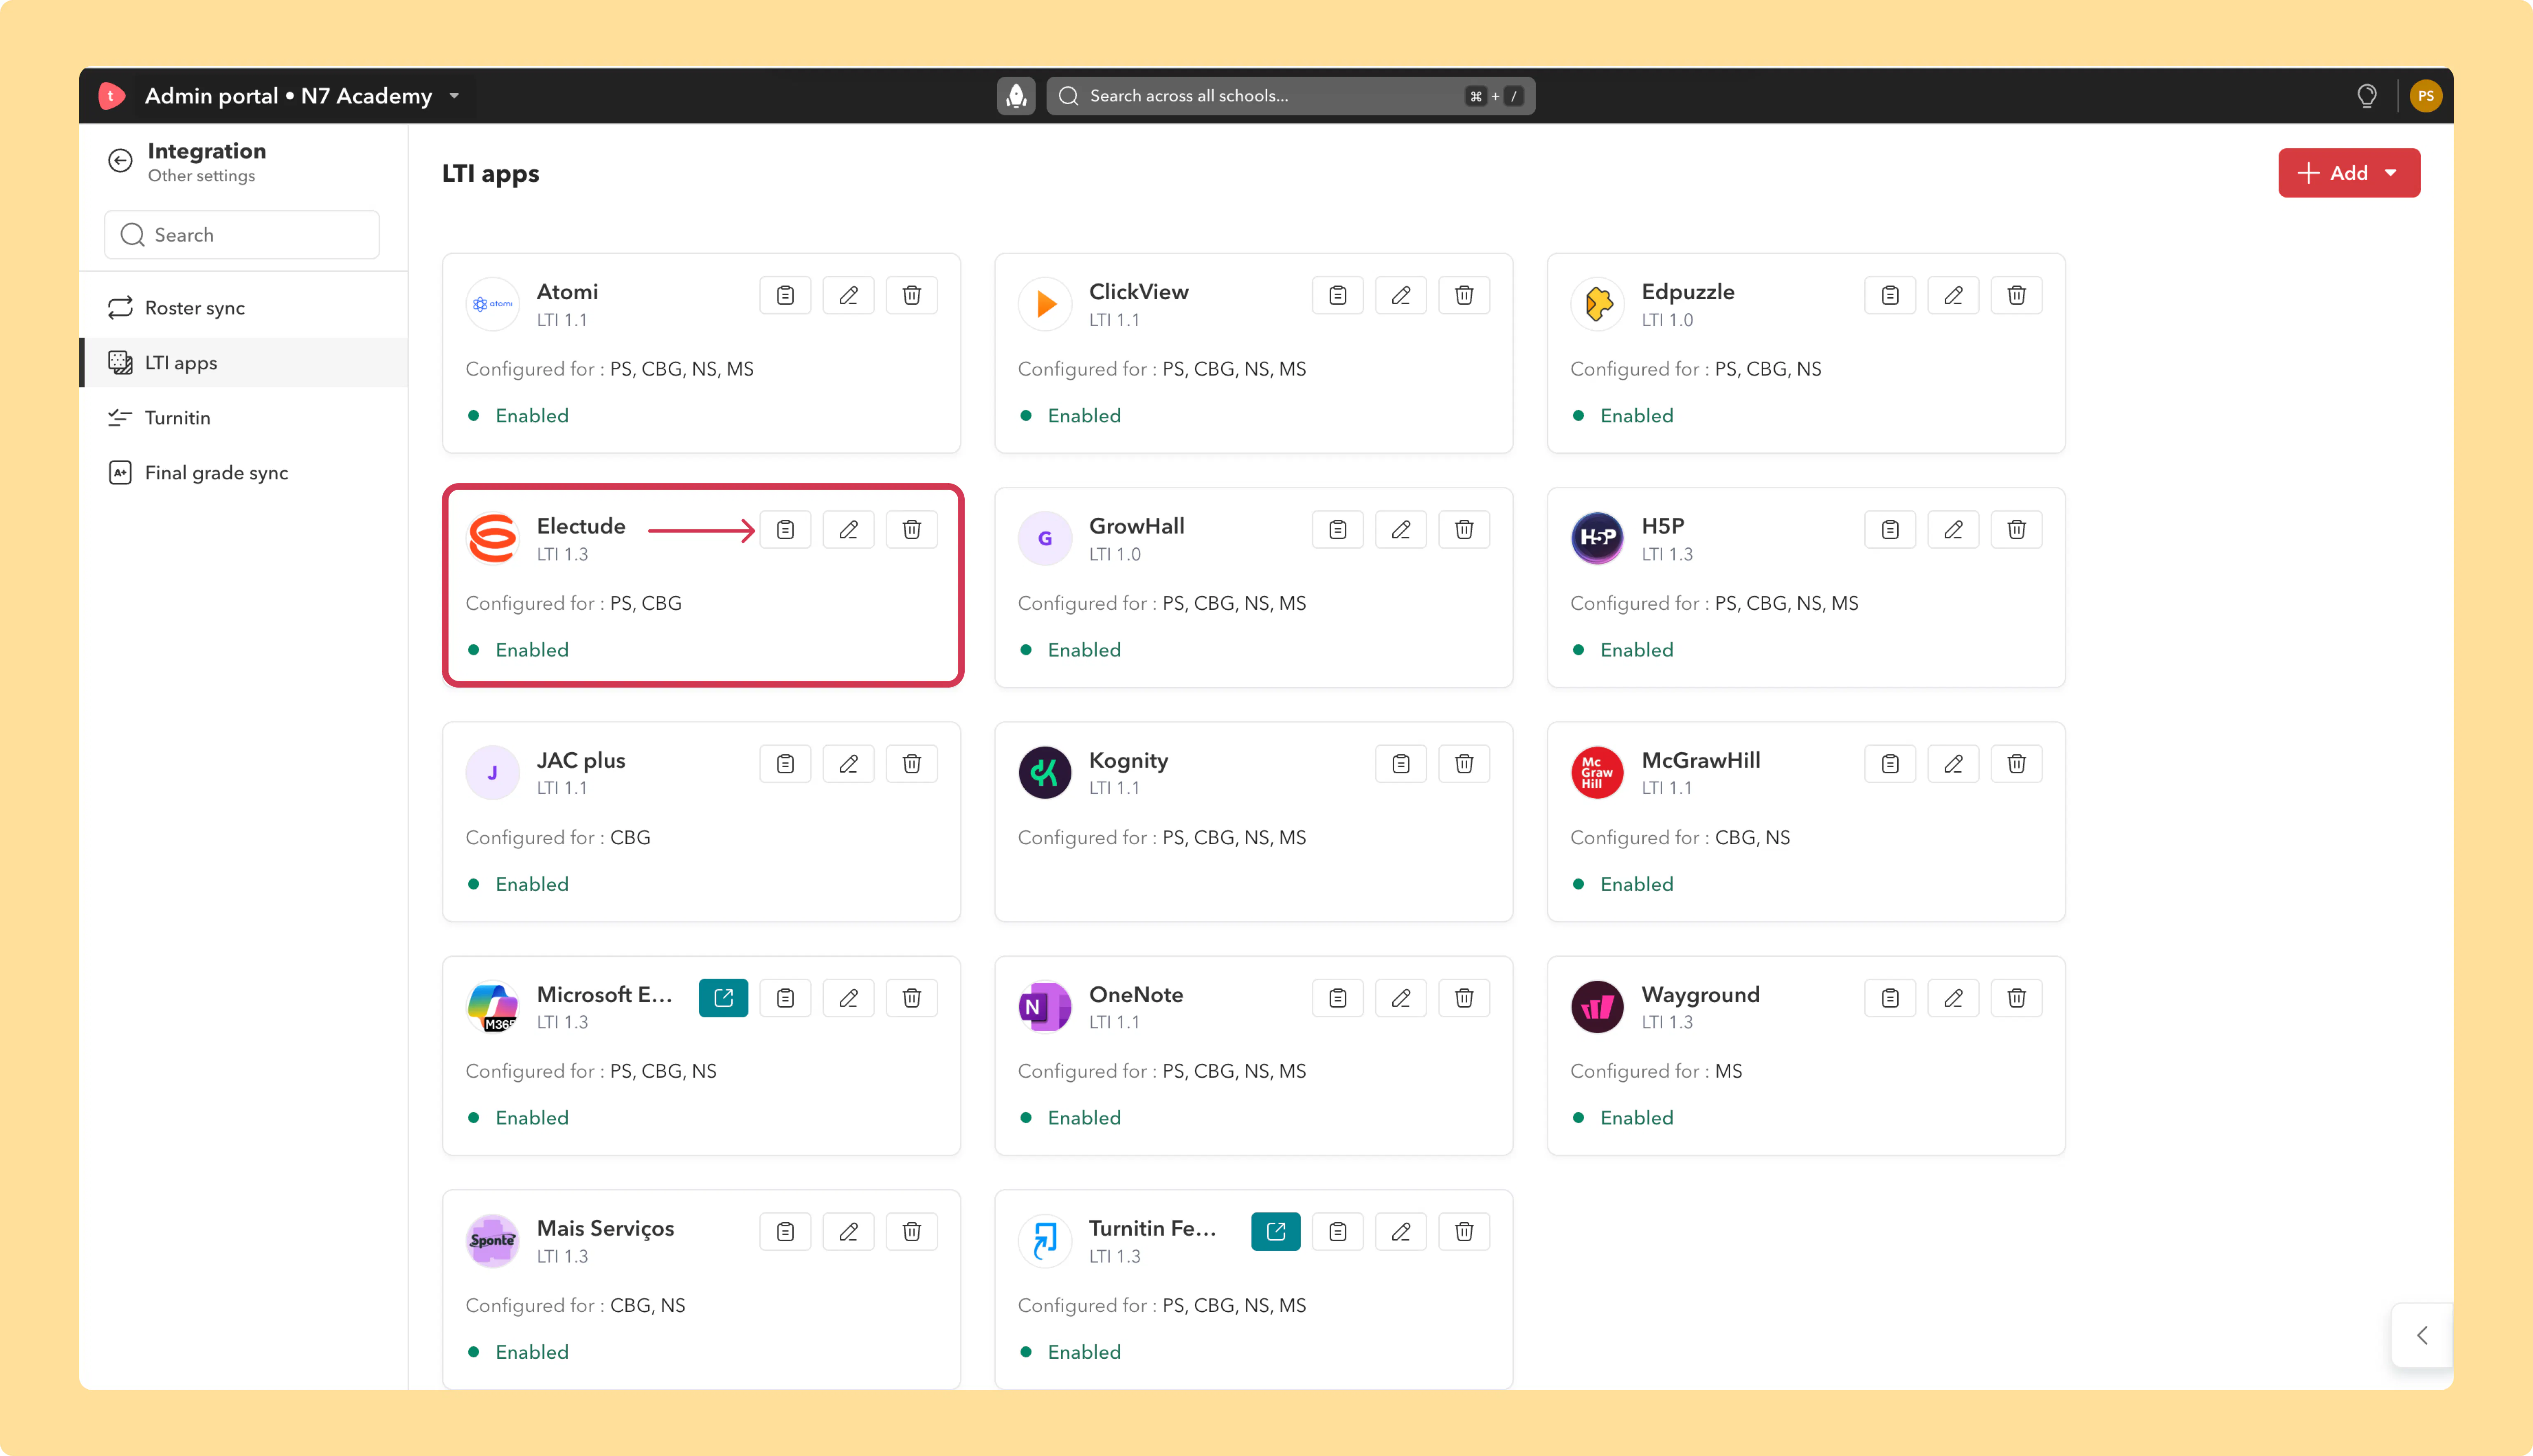Open the N7 Academy school switcher dropdown

click(x=454, y=96)
